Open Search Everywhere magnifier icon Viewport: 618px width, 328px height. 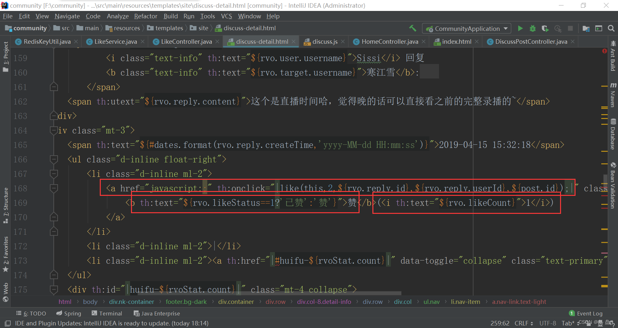pos(611,28)
